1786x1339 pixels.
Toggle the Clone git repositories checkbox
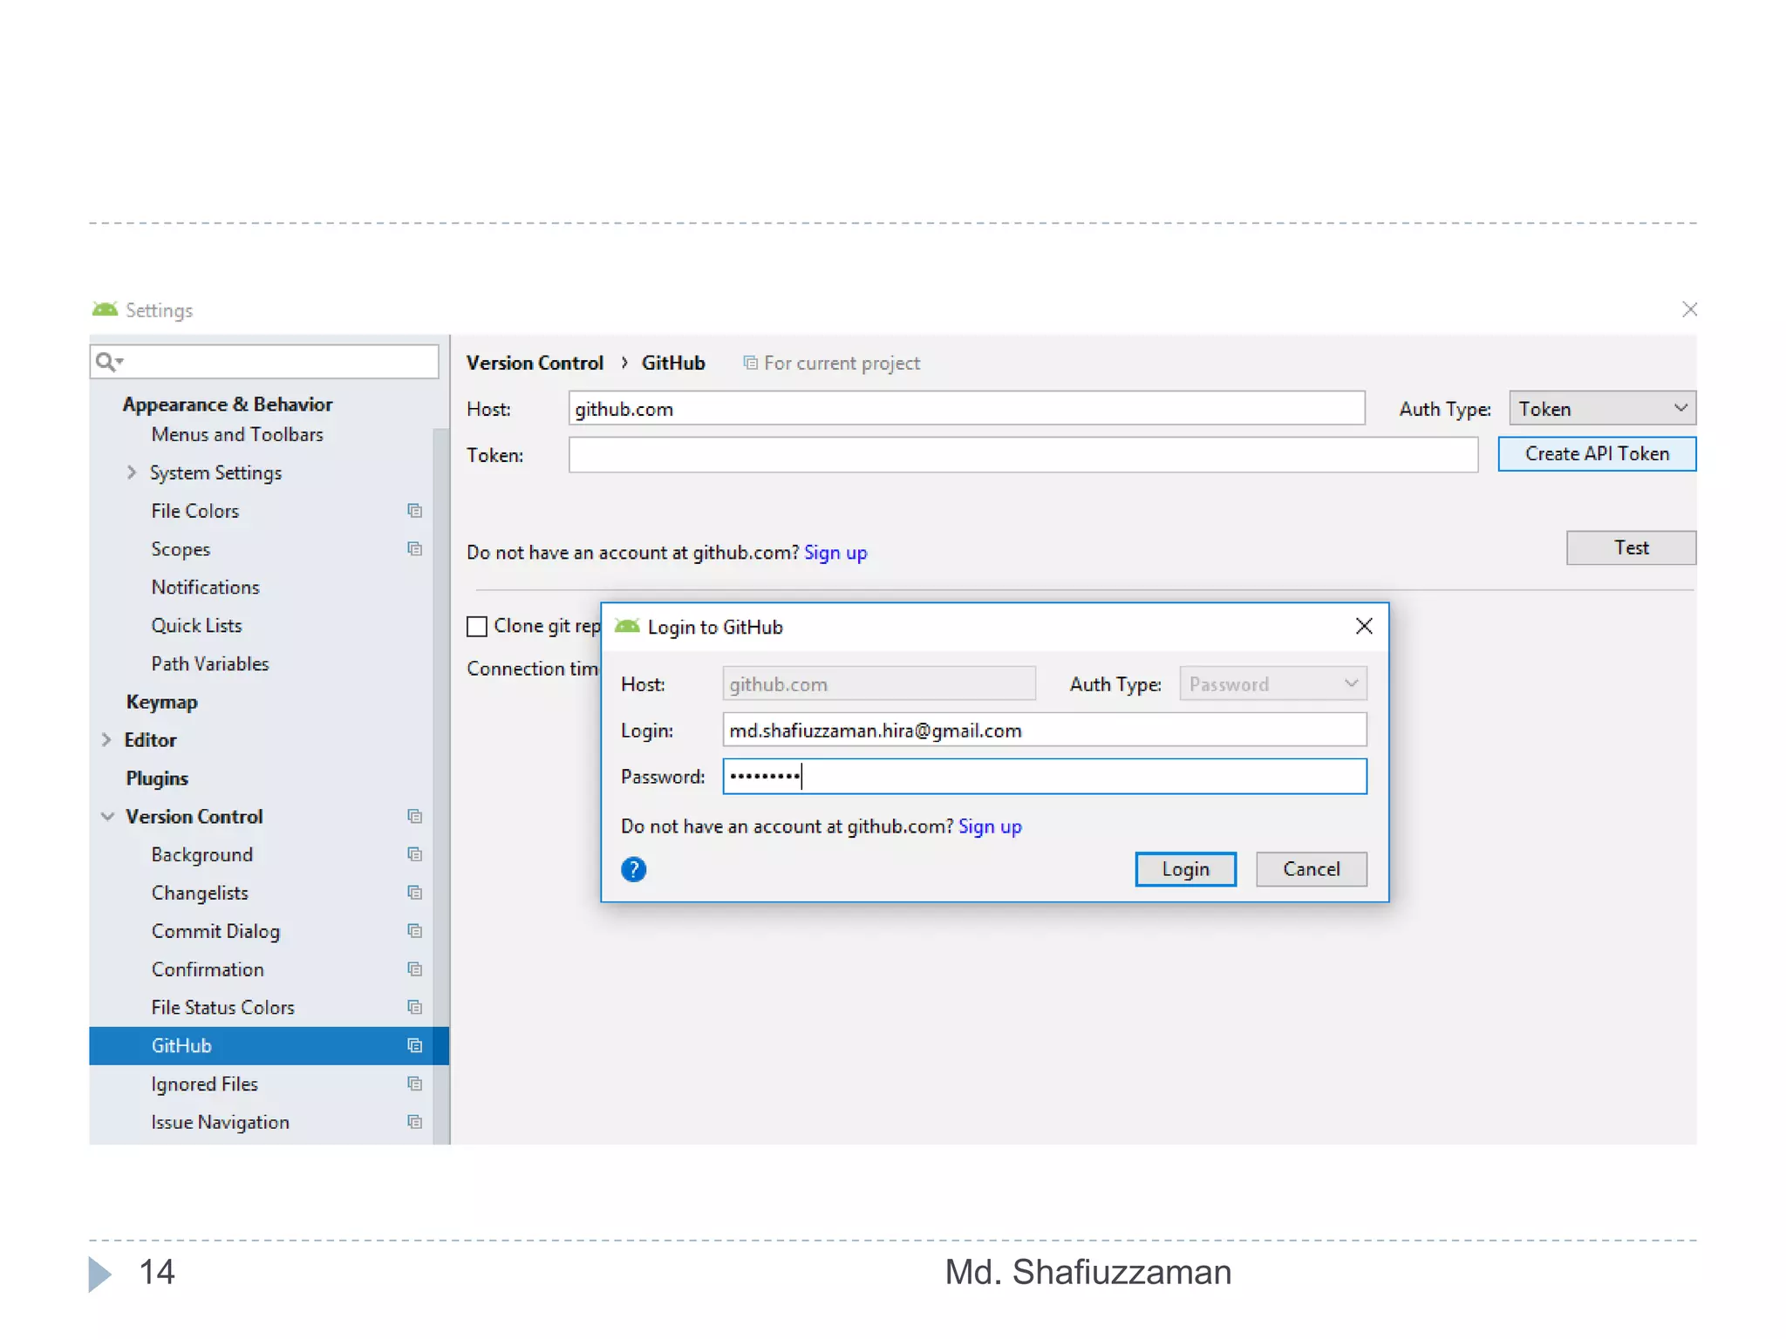coord(477,627)
